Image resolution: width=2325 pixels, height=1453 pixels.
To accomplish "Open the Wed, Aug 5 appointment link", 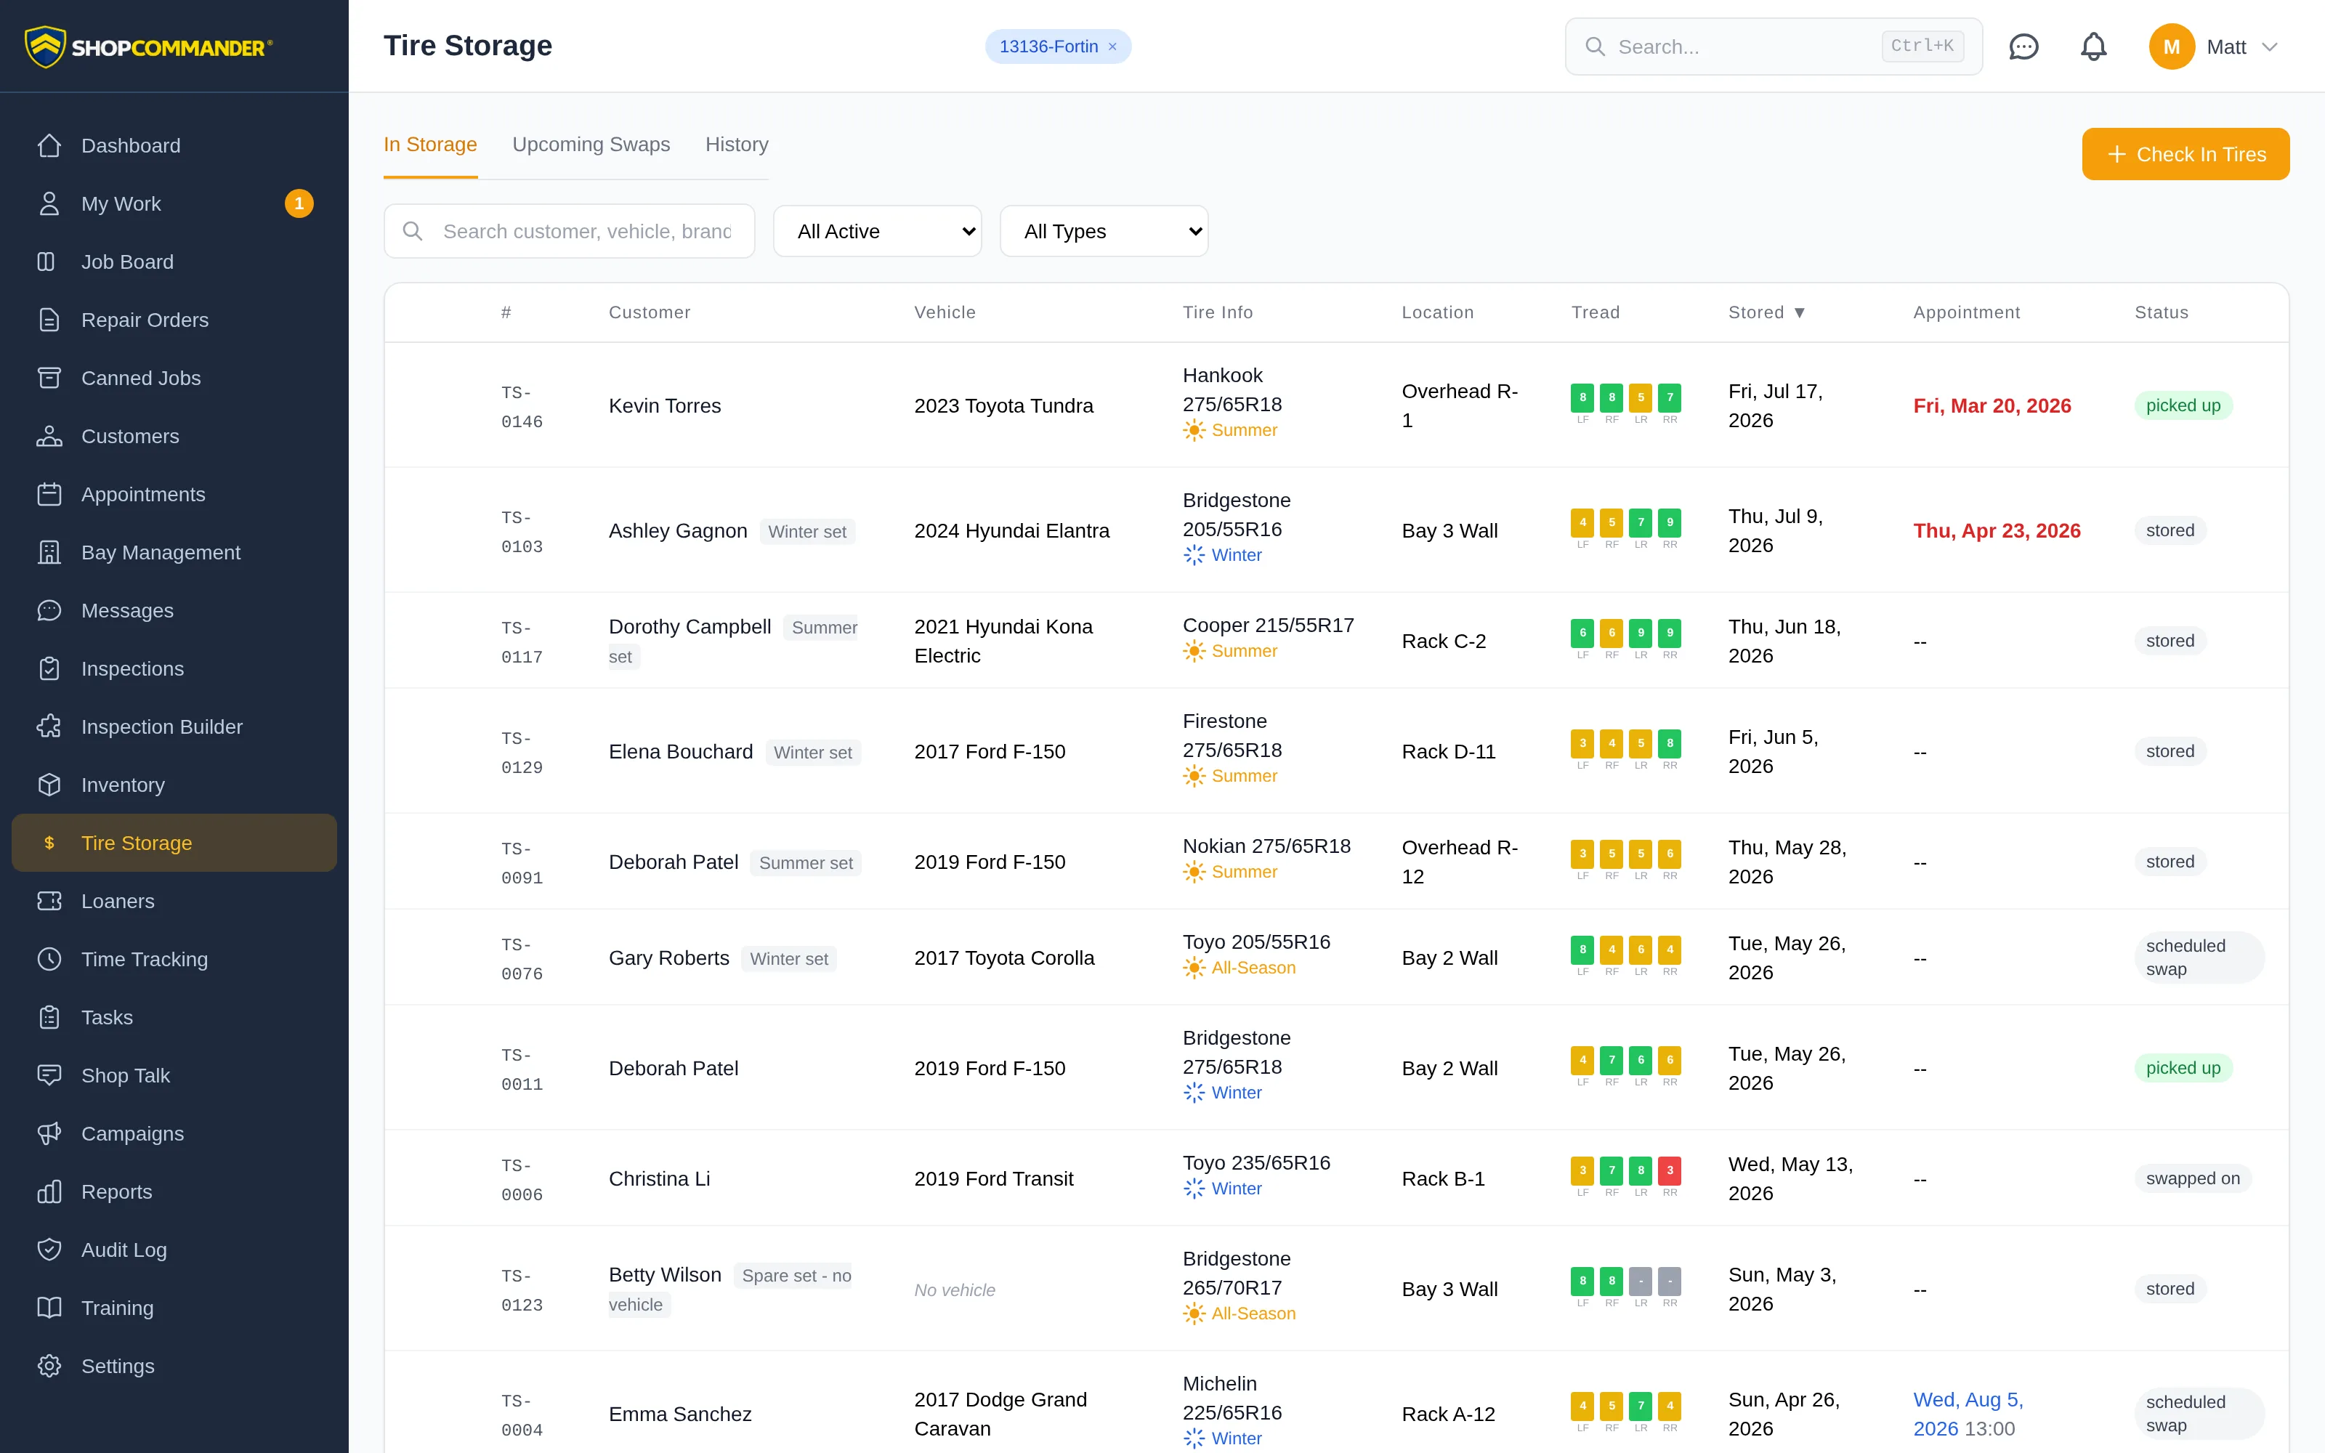I will tap(1968, 1414).
